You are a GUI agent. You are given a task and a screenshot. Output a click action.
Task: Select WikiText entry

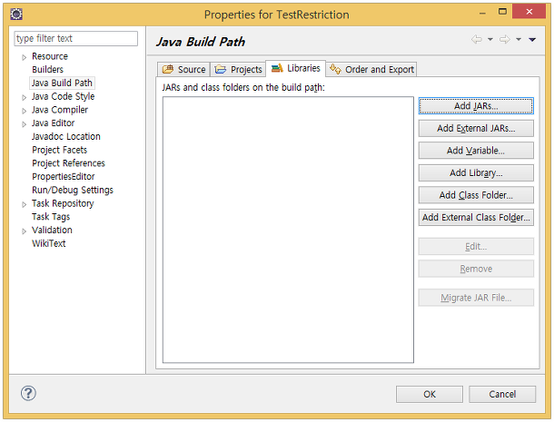(x=49, y=243)
